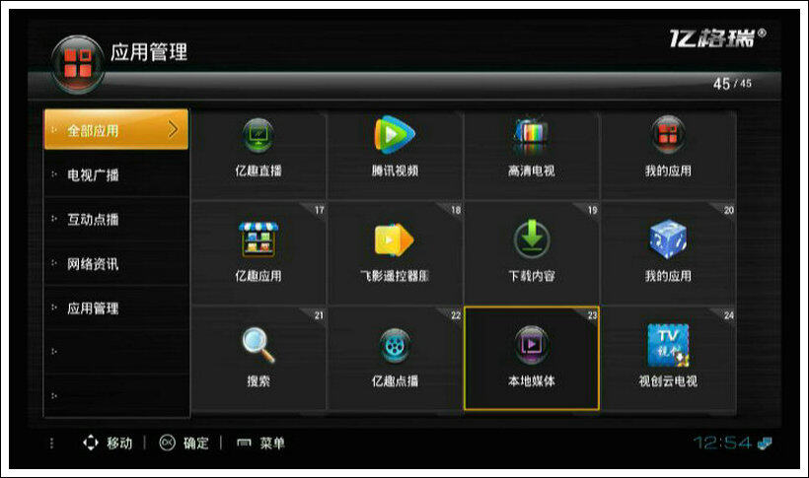Screen dimensions: 809x478
Task: Open the 菜单 menu hint
Action: [x=260, y=443]
